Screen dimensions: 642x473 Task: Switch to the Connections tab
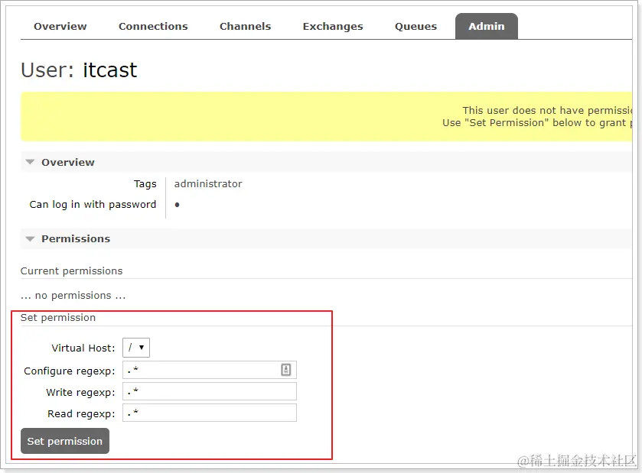tap(153, 26)
